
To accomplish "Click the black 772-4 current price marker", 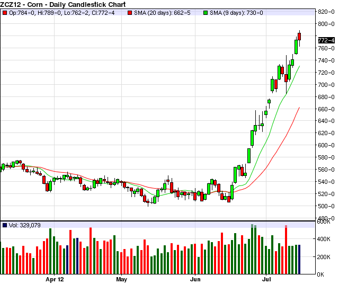I will (x=326, y=40).
